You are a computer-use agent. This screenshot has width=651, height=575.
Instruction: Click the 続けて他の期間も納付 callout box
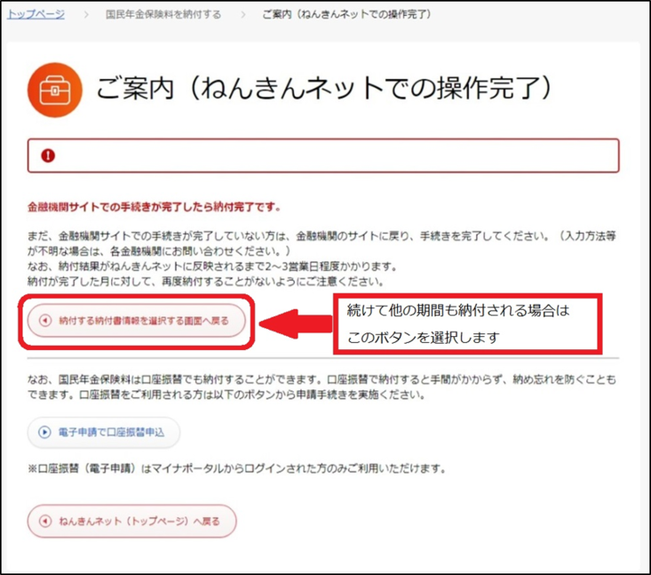(x=468, y=323)
